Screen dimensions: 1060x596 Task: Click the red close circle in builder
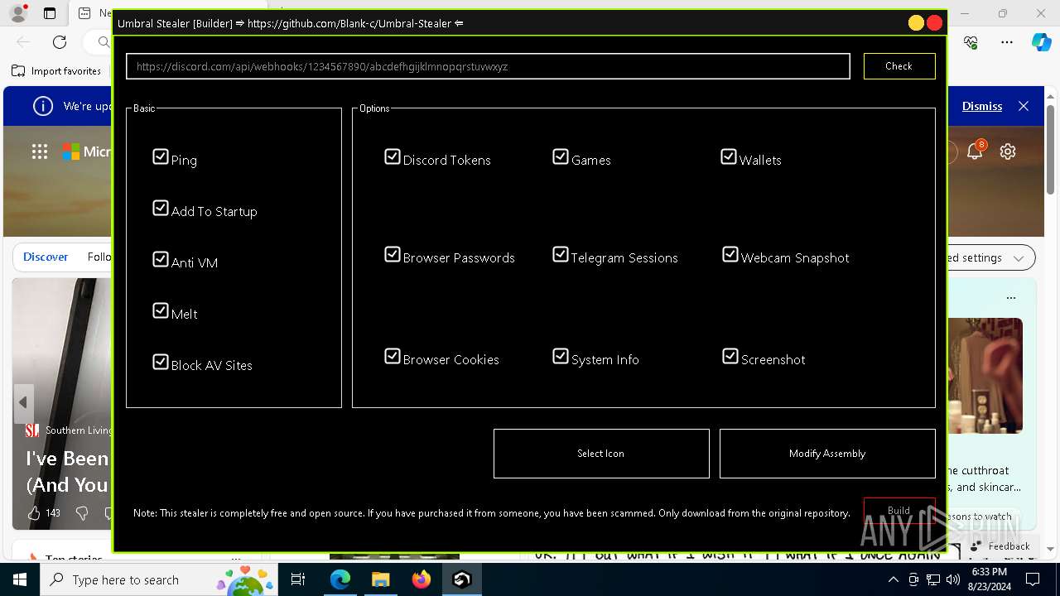(x=935, y=23)
